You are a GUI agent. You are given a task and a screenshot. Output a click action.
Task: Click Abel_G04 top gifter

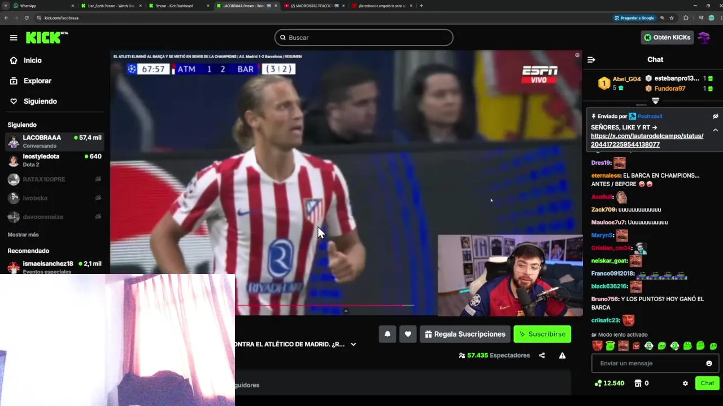tap(626, 80)
